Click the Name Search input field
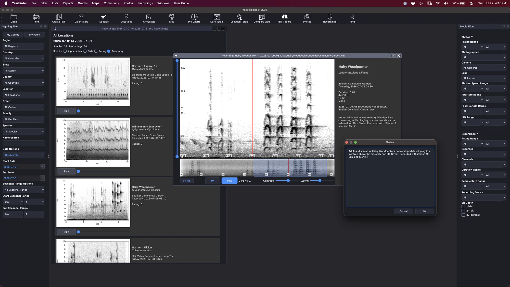 (x=24, y=143)
